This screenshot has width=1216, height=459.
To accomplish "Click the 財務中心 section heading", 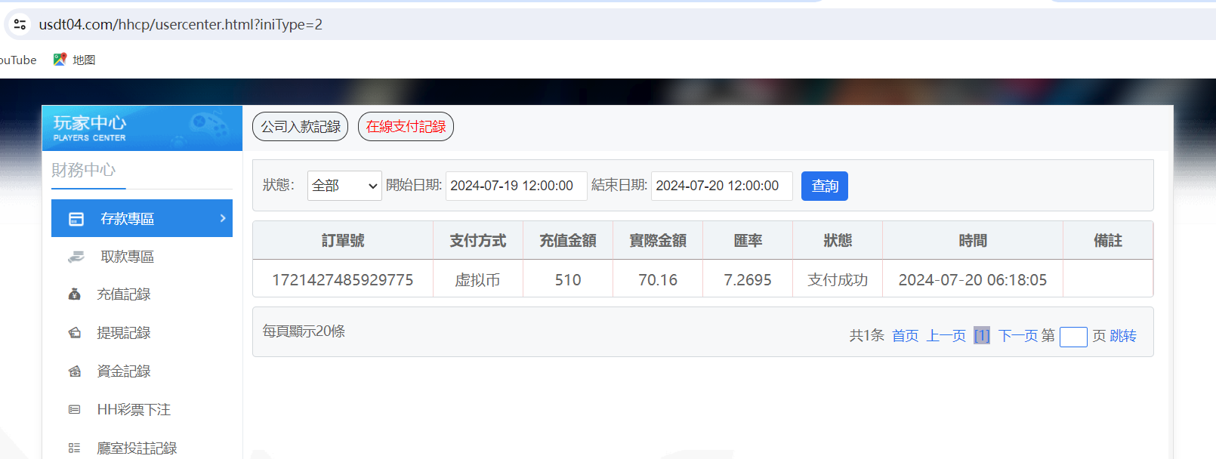I will (84, 170).
